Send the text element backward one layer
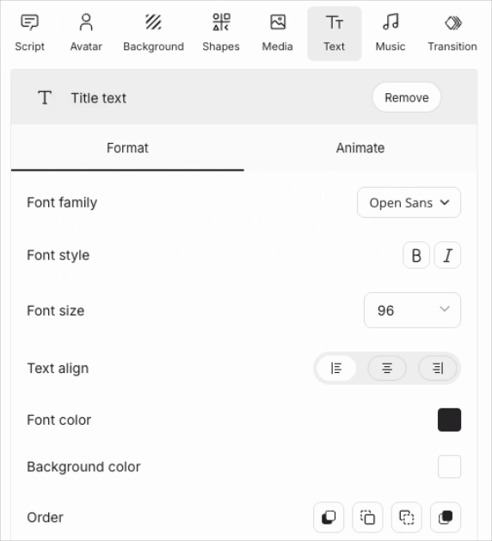This screenshot has width=492, height=541. tap(367, 517)
